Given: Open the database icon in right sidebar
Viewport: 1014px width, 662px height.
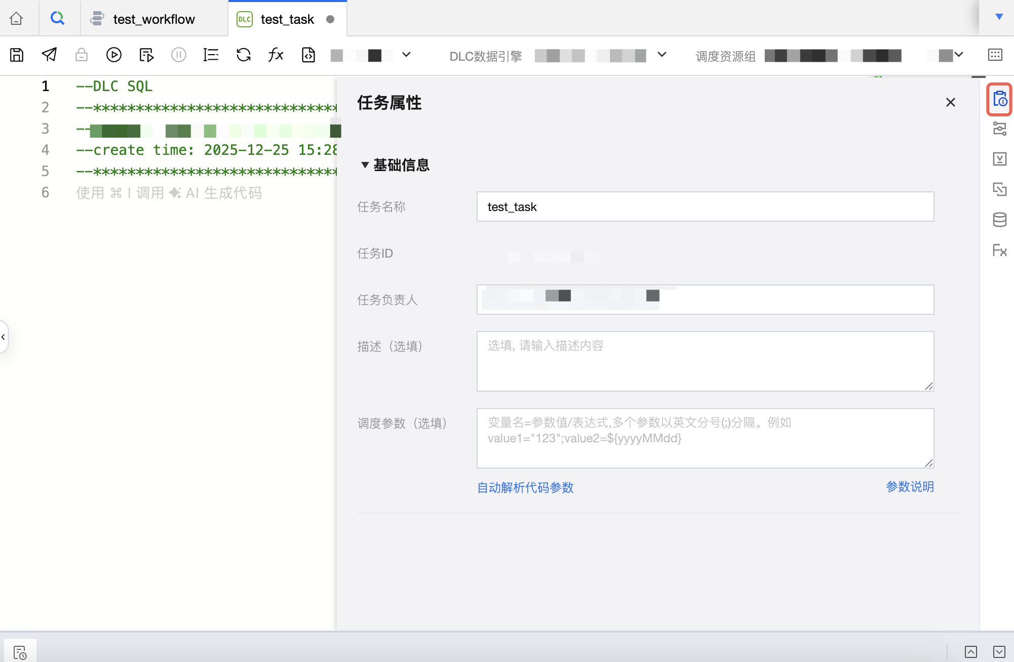Looking at the screenshot, I should 999,220.
